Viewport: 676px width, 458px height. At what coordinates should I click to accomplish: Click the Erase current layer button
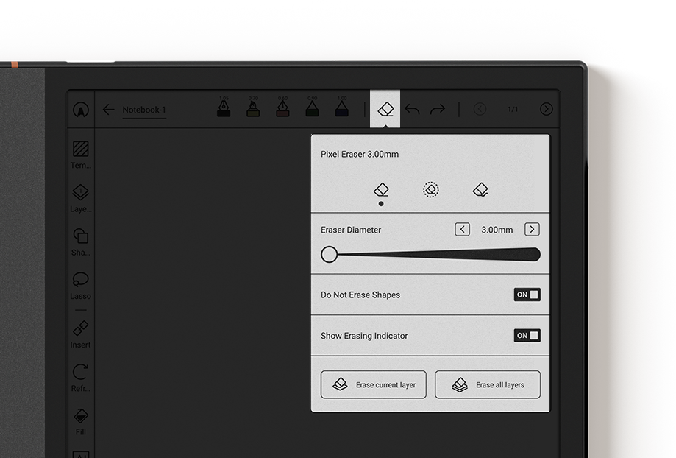[374, 385]
